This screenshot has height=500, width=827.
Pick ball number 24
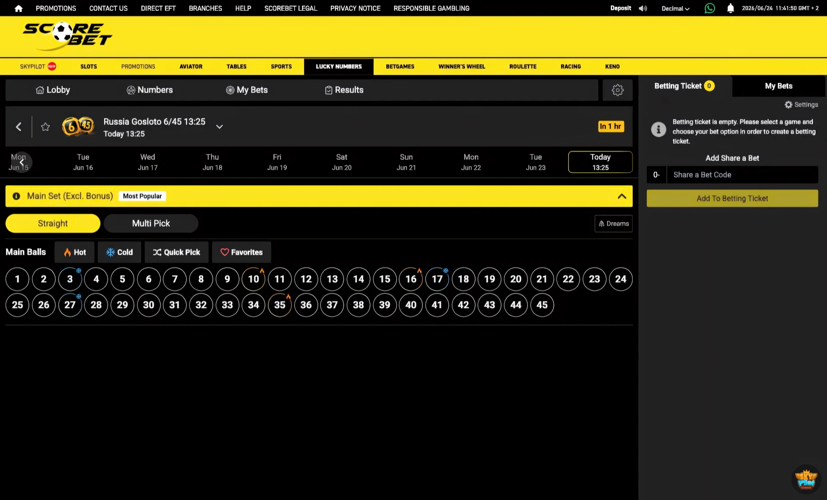(621, 279)
